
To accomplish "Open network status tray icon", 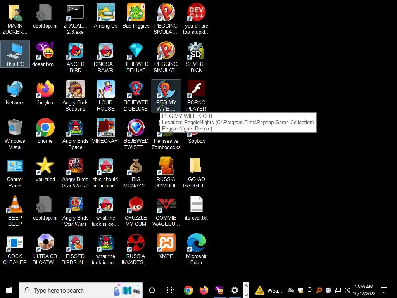I will coord(338,290).
